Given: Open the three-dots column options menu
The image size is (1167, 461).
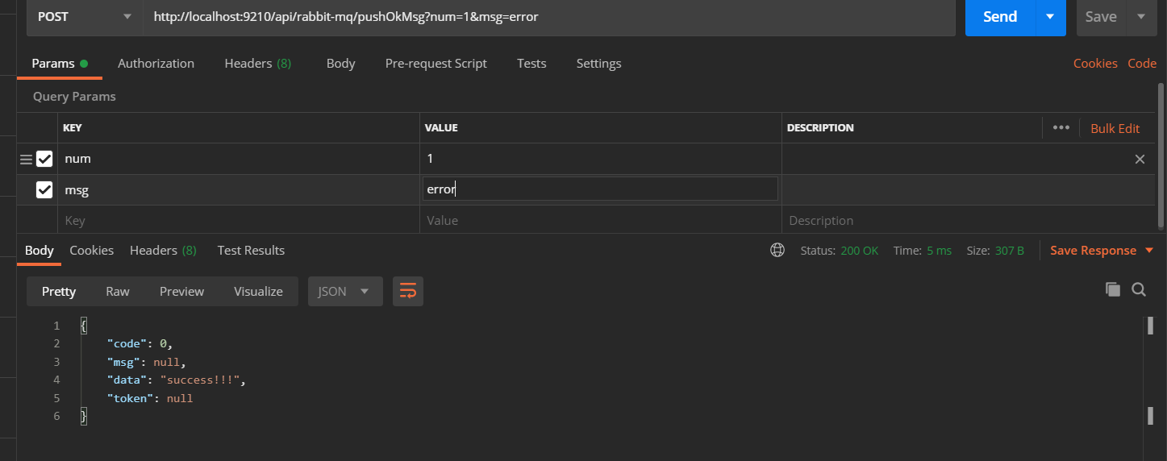Looking at the screenshot, I should point(1061,128).
